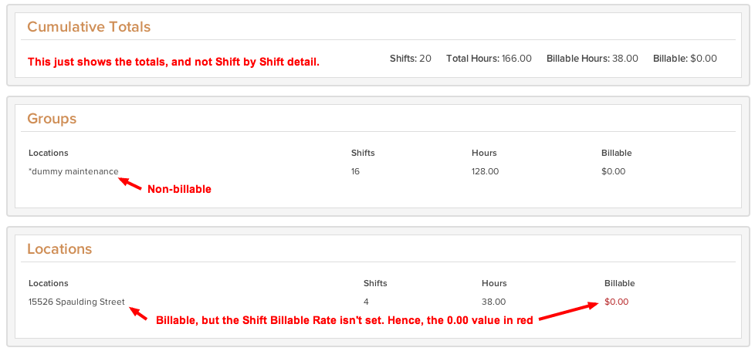Screen dimensions: 755x351
Task: Click the Billable column header in Locations section
Action: click(x=620, y=283)
